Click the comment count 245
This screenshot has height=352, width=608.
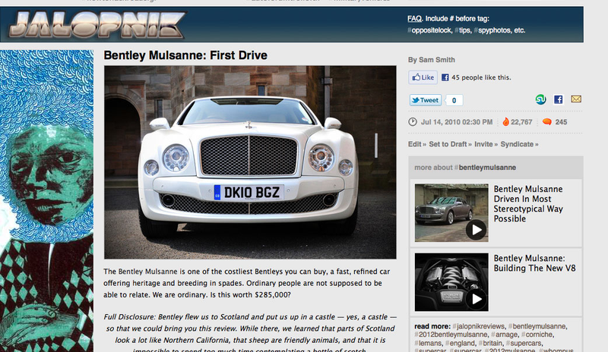pos(561,122)
